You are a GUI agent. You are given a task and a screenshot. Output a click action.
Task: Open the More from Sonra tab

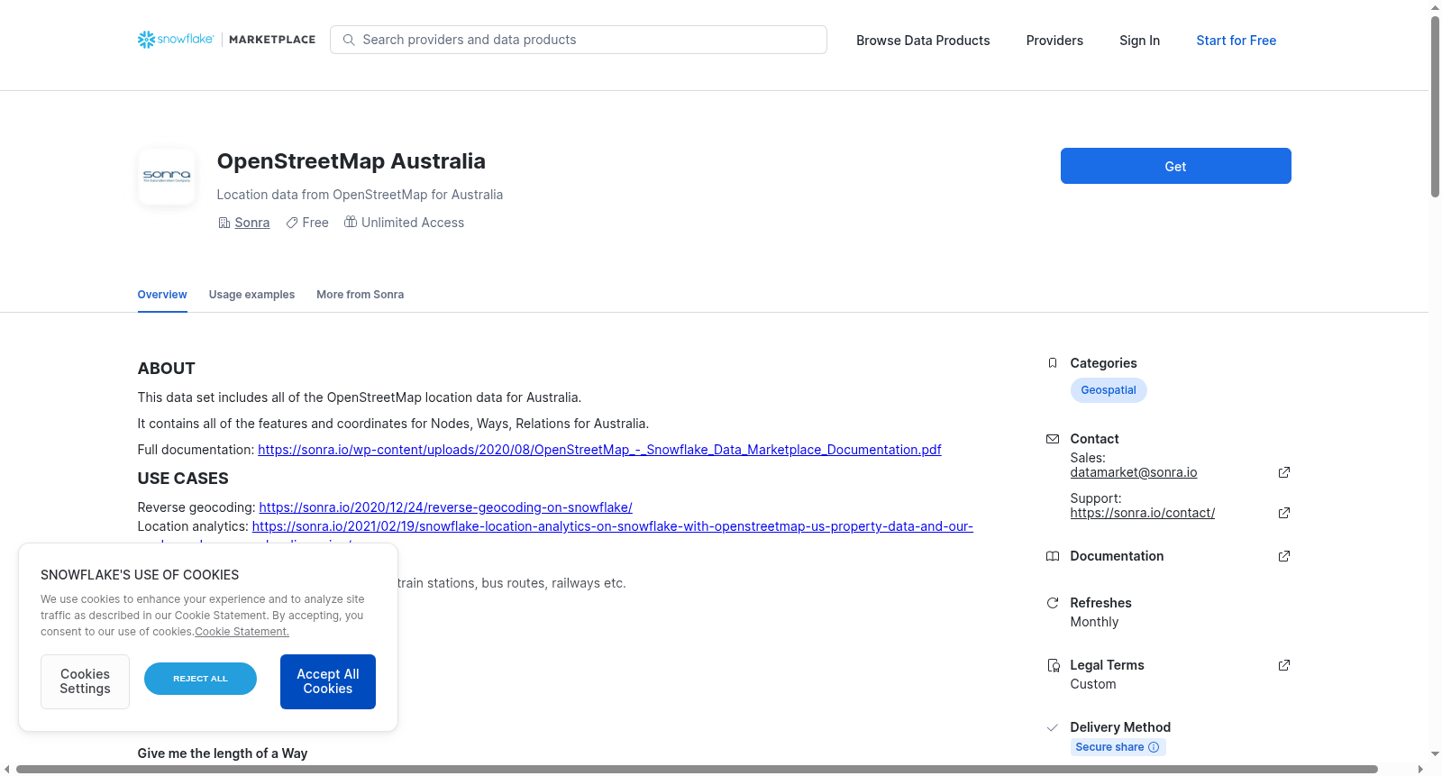[x=360, y=295]
